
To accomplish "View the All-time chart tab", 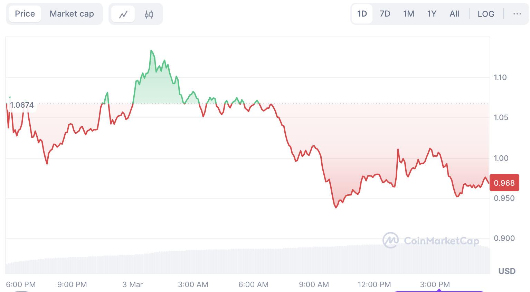I will pos(454,14).
